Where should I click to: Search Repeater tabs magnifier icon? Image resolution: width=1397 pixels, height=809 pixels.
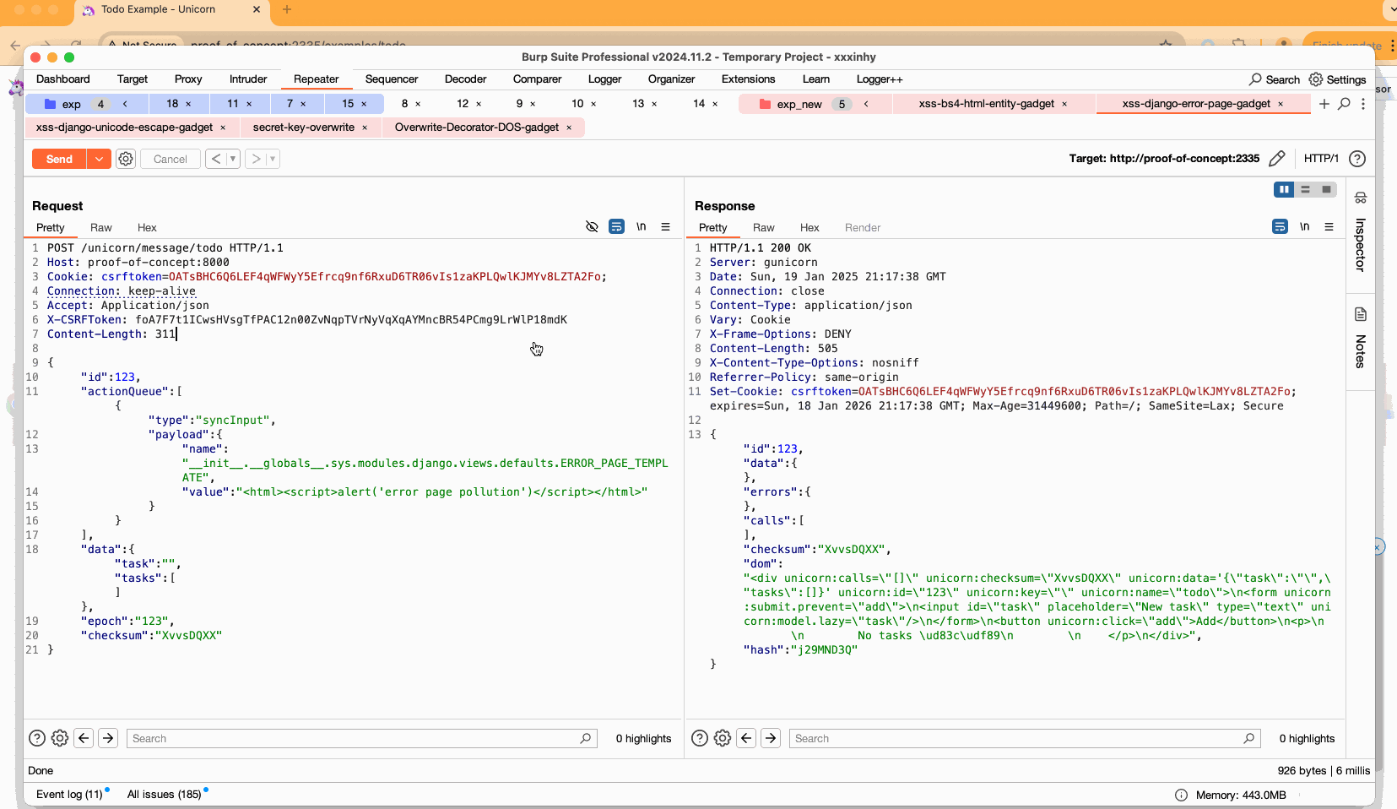pyautogui.click(x=1345, y=104)
